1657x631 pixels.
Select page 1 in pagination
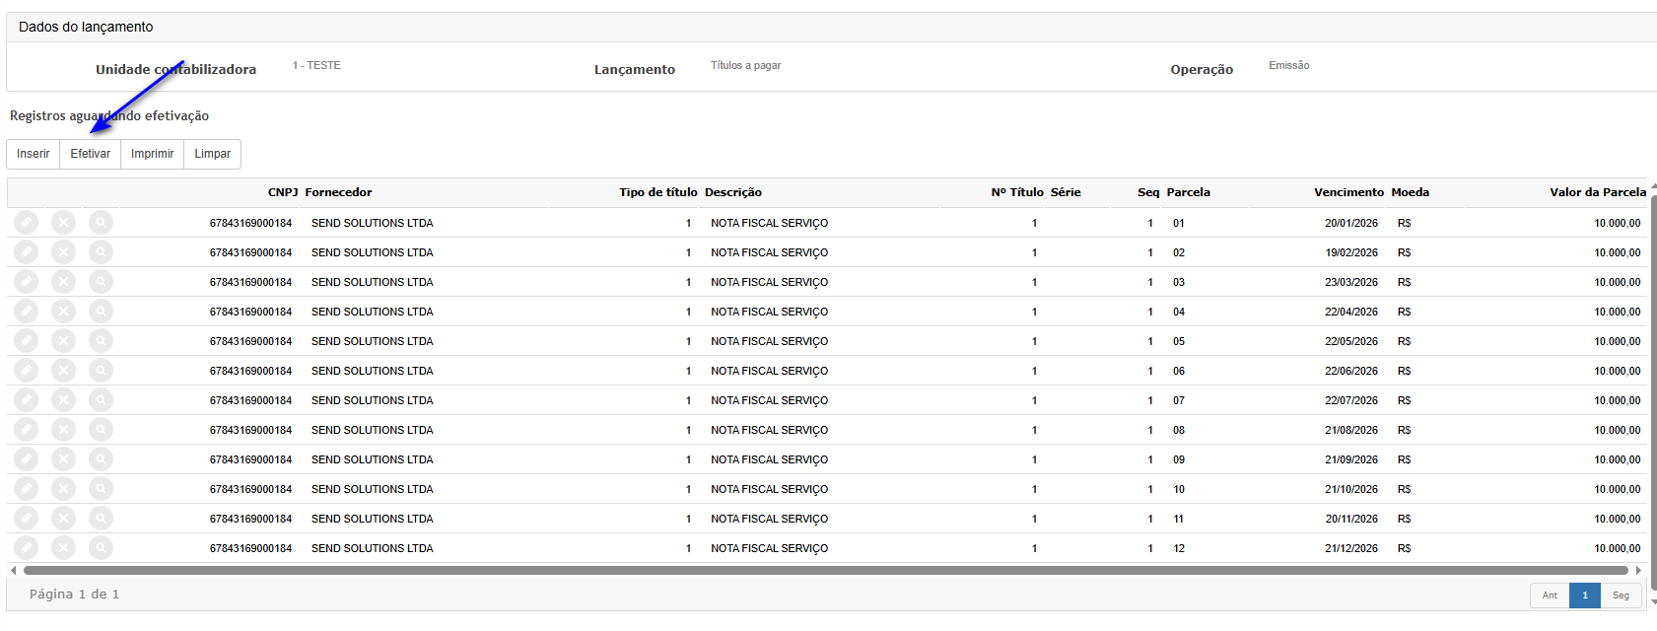(1585, 596)
